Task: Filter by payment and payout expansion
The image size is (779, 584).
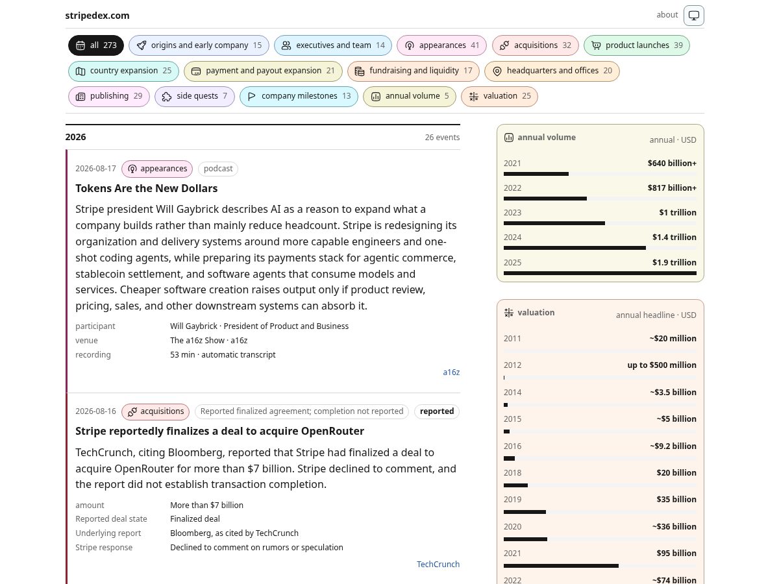Action: click(263, 71)
